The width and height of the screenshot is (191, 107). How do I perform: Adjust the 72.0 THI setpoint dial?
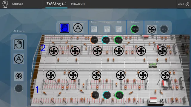[x=135, y=29]
